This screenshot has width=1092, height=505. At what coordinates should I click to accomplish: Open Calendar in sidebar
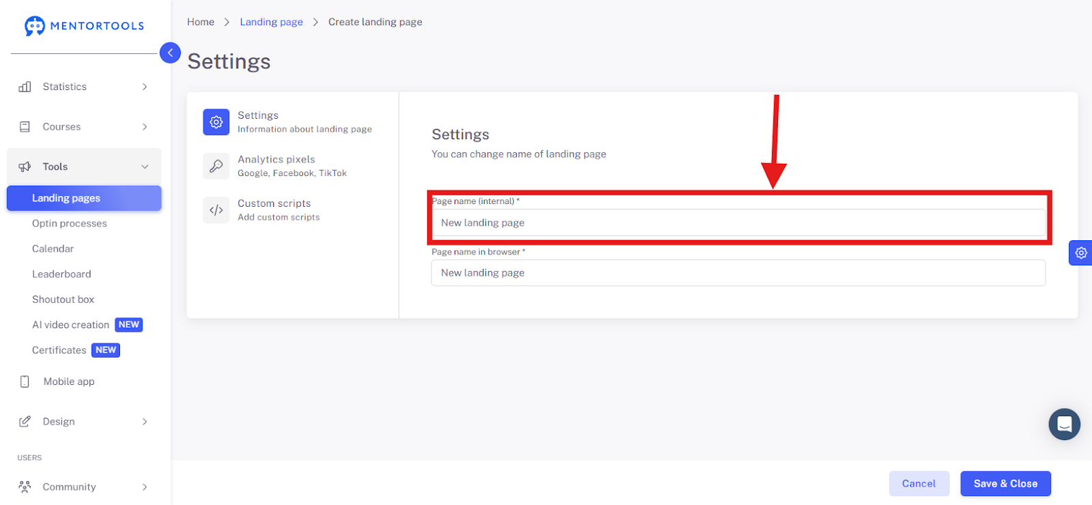(x=53, y=248)
